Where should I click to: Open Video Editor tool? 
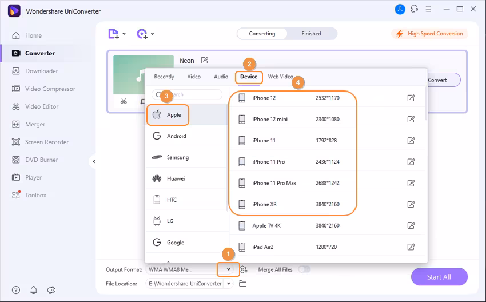pyautogui.click(x=35, y=106)
